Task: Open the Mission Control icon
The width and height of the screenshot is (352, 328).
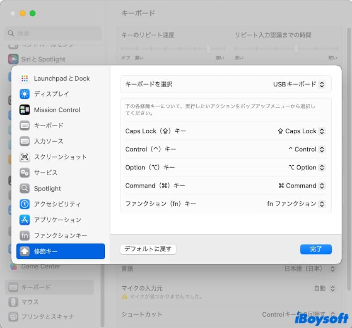Action: (x=24, y=110)
